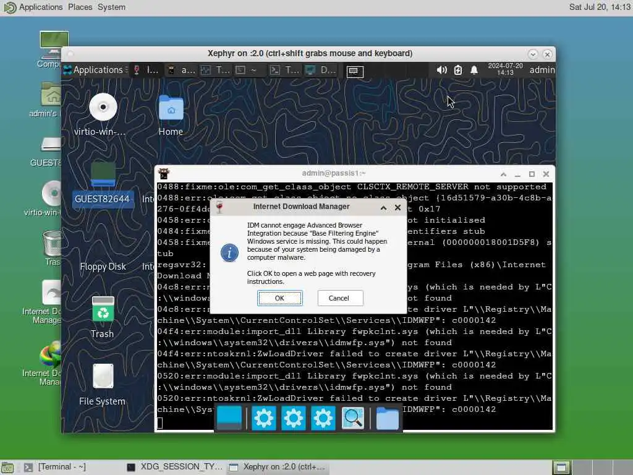Click the show-desktop icon on the bottom taskbar

point(7,468)
